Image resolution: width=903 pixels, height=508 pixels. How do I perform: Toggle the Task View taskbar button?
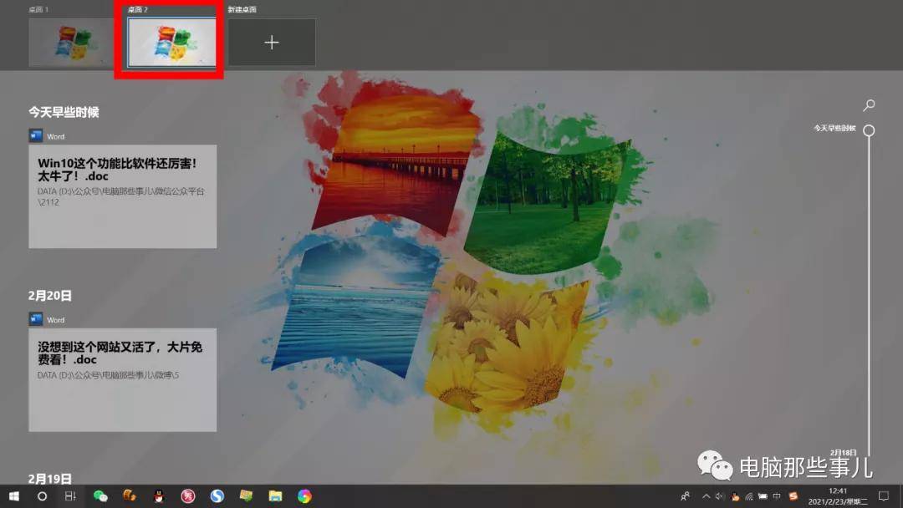pos(70,496)
